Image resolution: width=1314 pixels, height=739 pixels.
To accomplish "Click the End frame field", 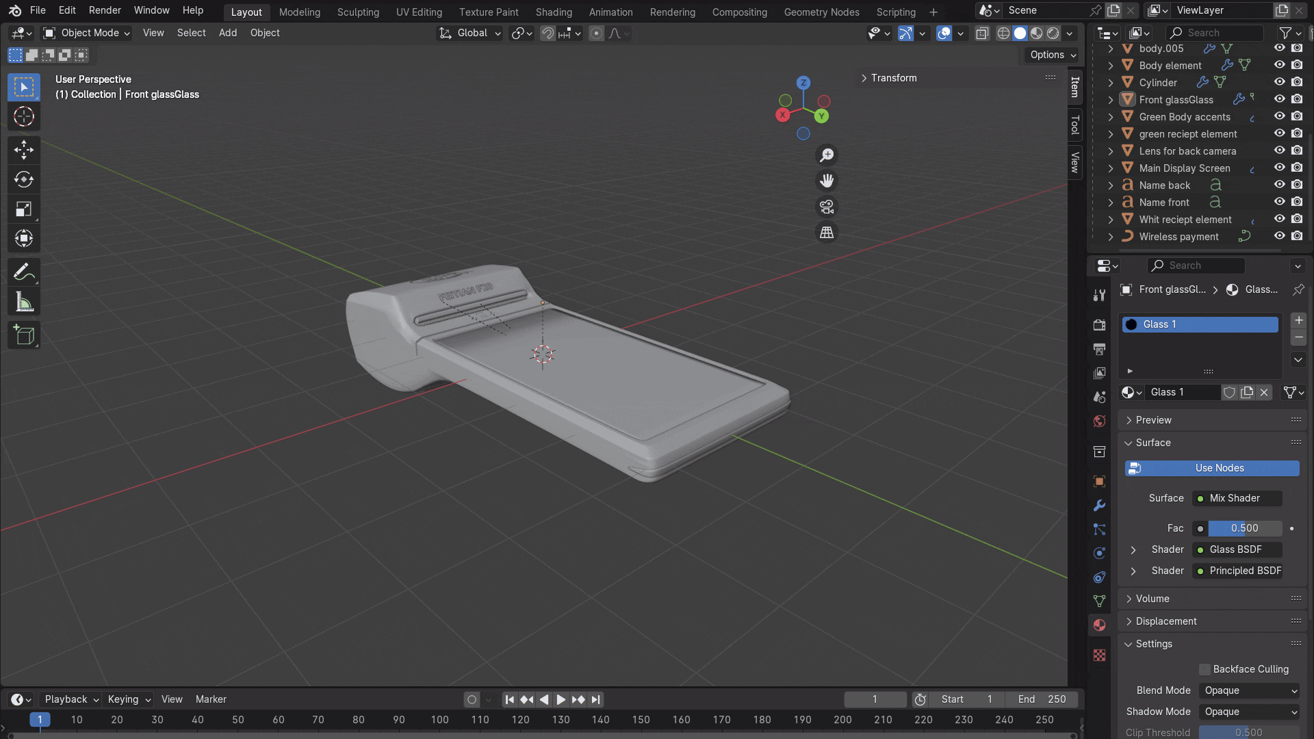I will pos(1042,699).
